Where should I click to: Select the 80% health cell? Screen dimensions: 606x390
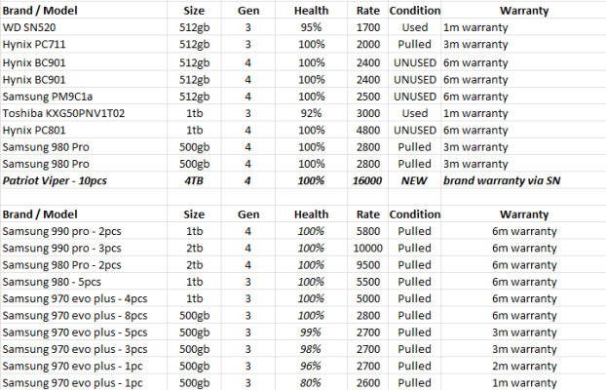(x=311, y=382)
